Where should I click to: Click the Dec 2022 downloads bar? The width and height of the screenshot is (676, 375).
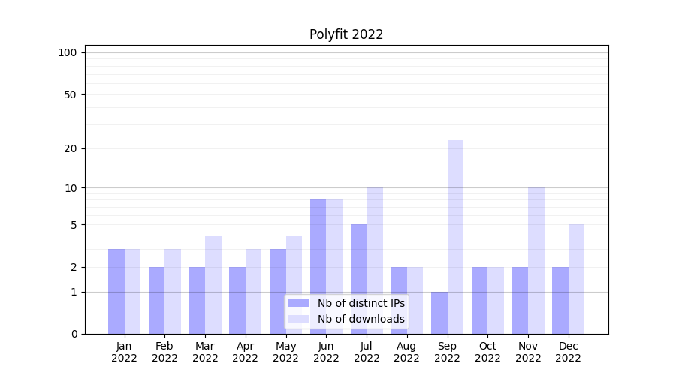[x=576, y=279]
